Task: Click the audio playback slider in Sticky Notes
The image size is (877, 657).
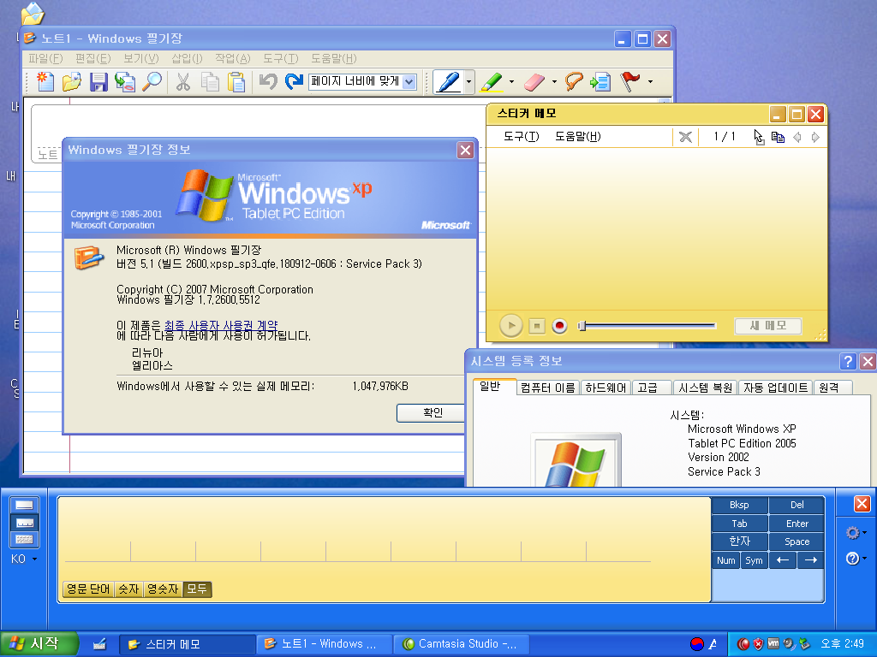Action: (x=647, y=325)
